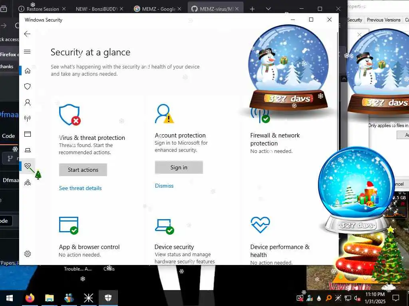Open Account protection person icon in sidebar
Screen dimensions: 409x306
pos(28,102)
